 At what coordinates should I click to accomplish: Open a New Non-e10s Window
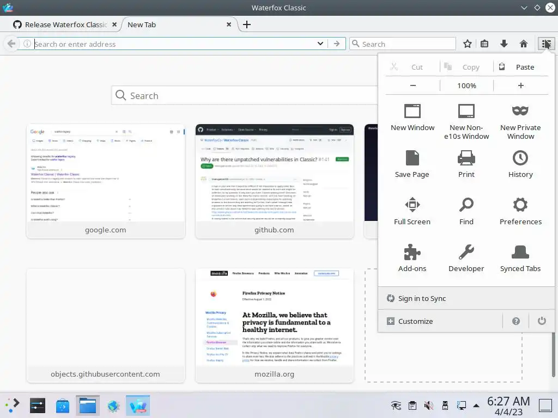[x=466, y=122]
